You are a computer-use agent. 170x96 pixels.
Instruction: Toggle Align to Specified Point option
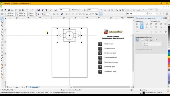tap(156, 40)
